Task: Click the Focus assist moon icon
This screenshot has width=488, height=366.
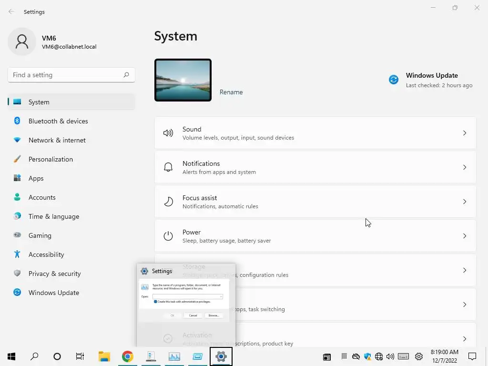Action: pyautogui.click(x=168, y=202)
